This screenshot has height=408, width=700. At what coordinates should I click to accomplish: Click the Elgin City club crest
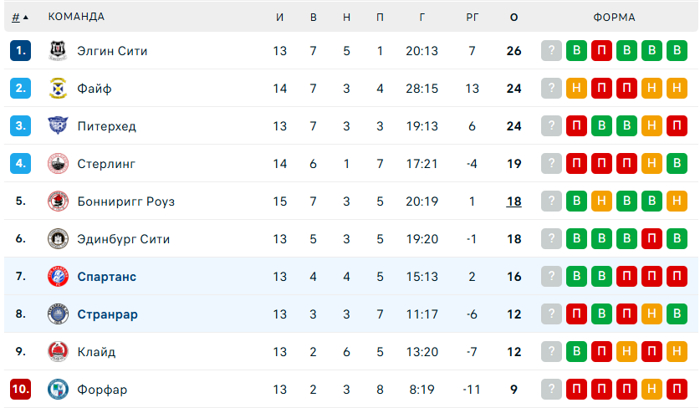coord(58,51)
